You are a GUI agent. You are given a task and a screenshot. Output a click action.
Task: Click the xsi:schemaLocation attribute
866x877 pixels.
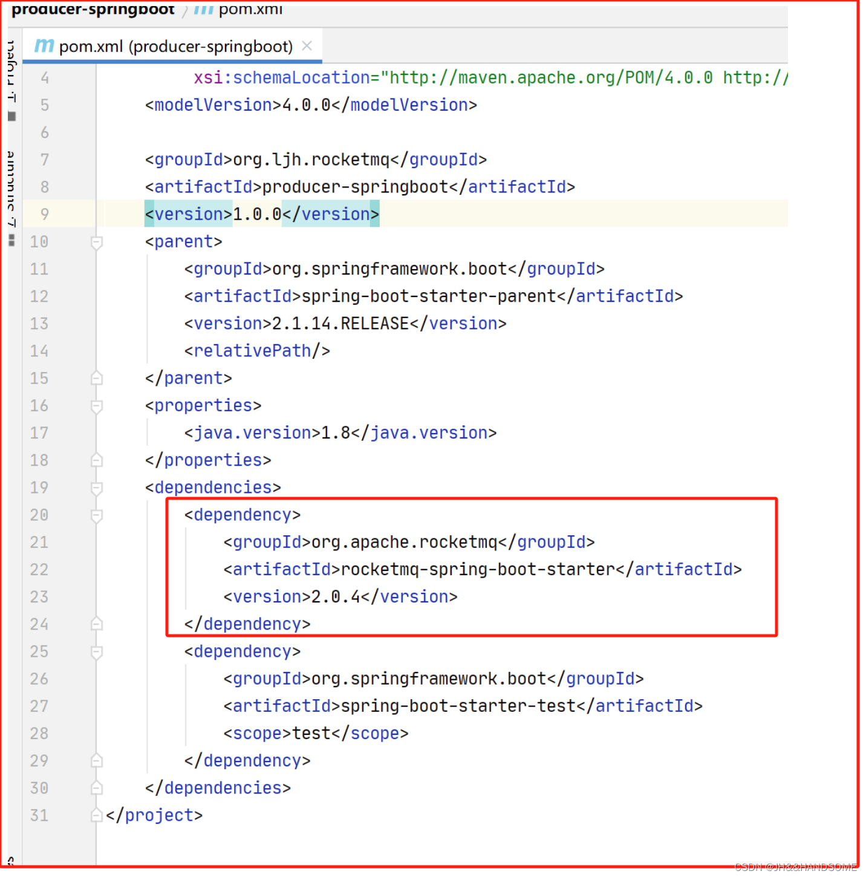pos(282,78)
